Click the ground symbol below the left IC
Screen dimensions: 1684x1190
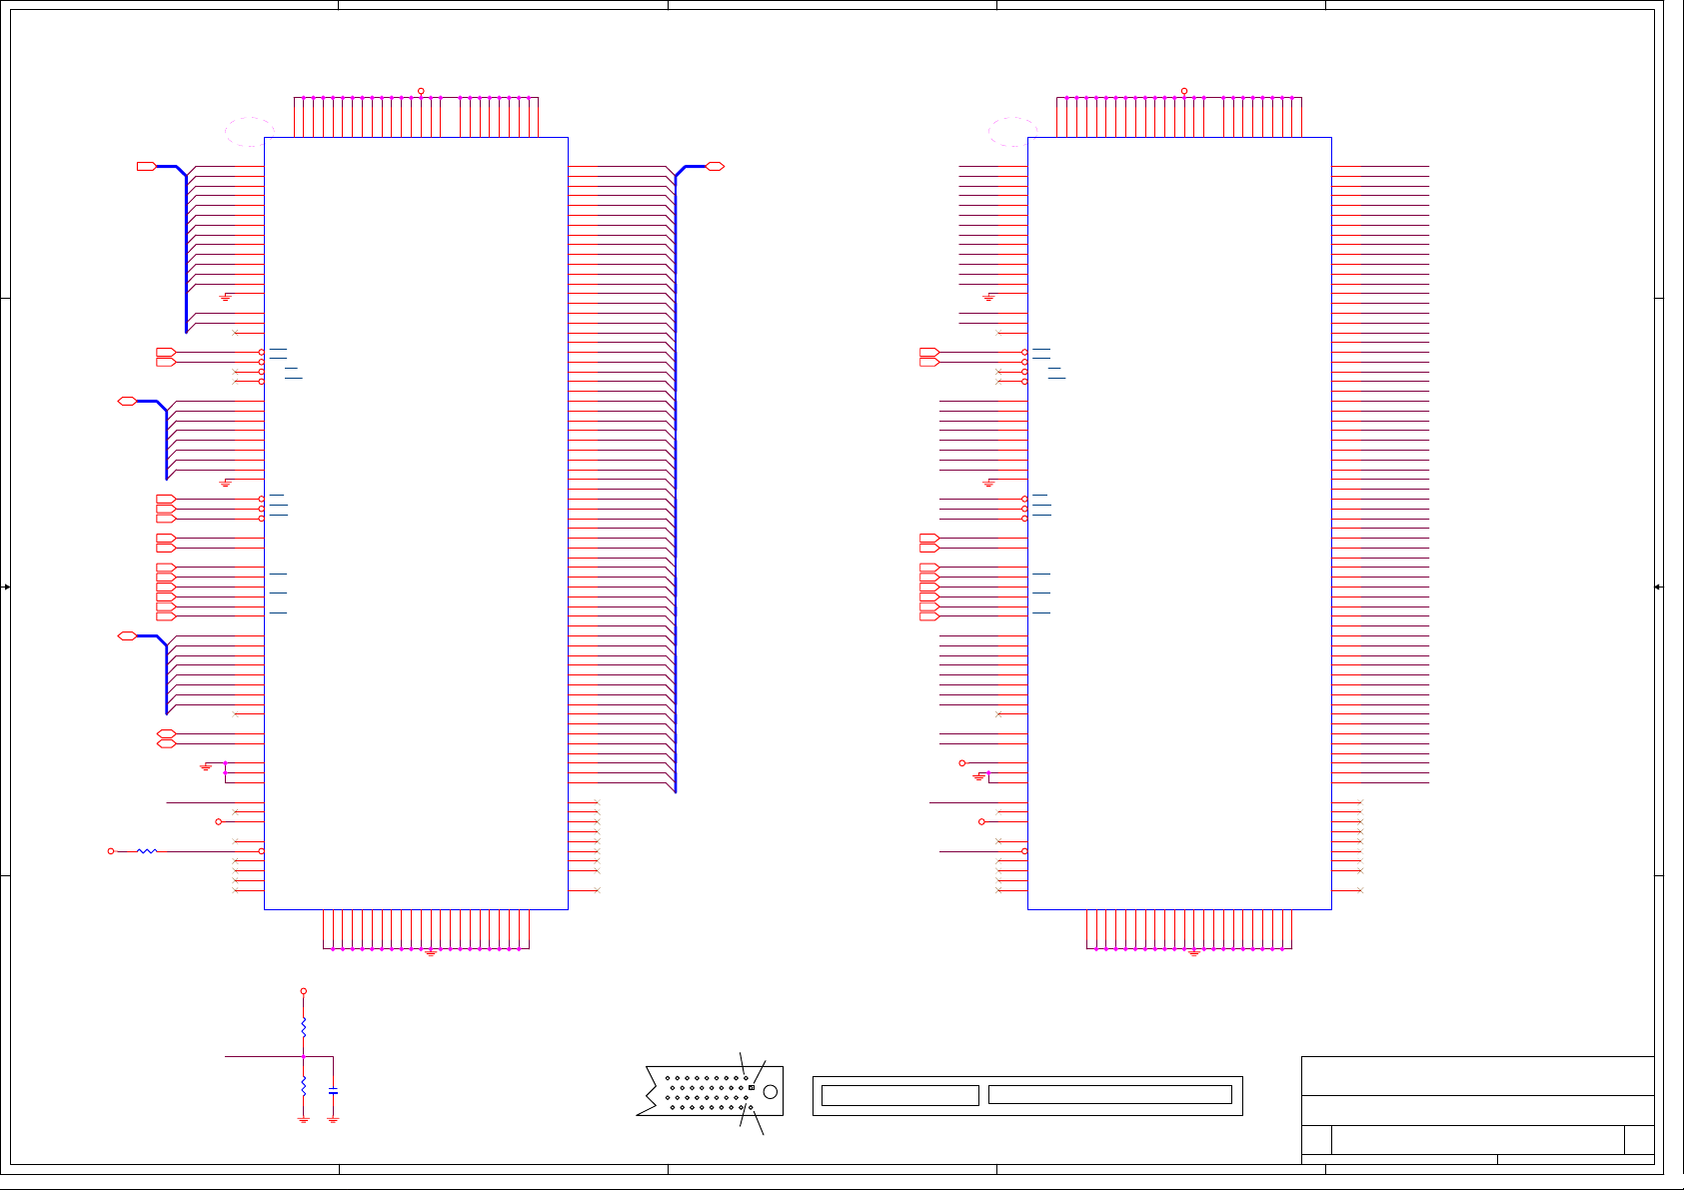(x=431, y=952)
